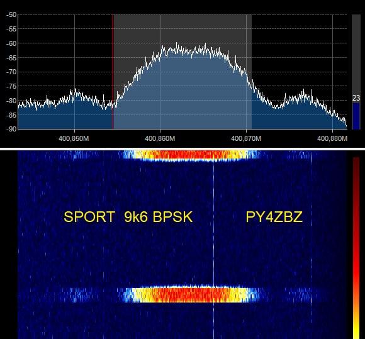Click the 400,860M frequency axis label

pyautogui.click(x=160, y=138)
